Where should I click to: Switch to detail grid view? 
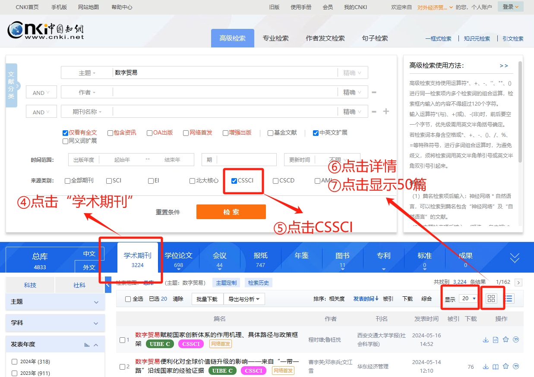(x=492, y=298)
